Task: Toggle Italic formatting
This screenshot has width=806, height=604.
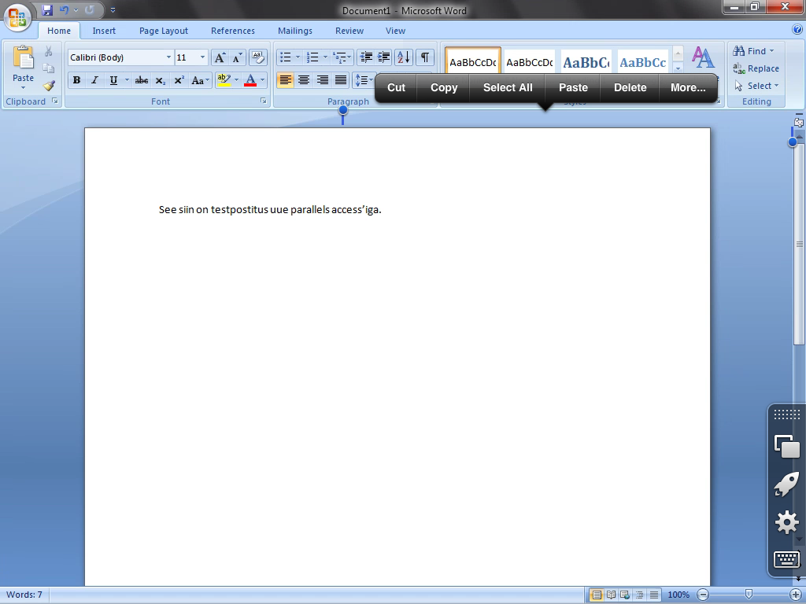Action: [95, 80]
